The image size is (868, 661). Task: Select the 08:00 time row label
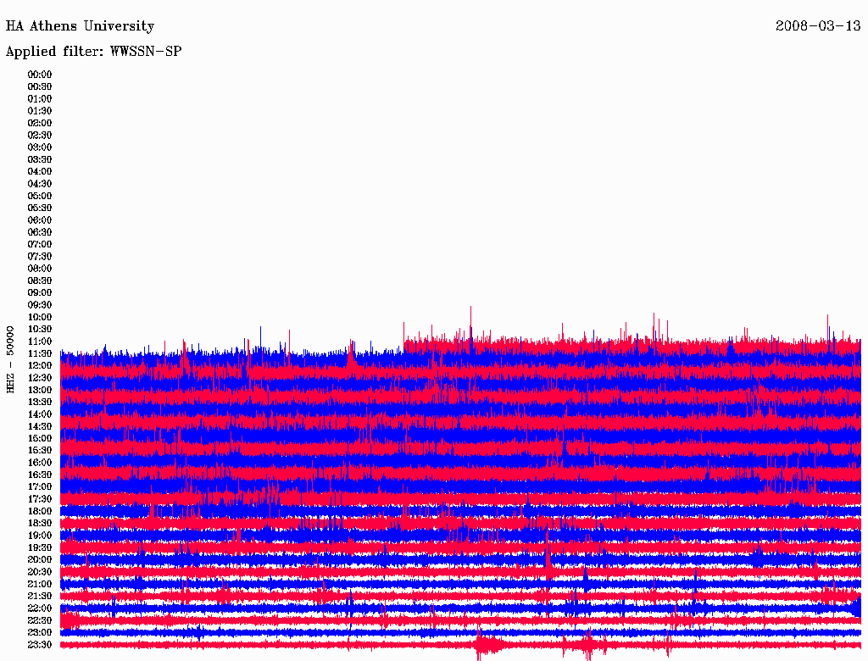(x=40, y=269)
